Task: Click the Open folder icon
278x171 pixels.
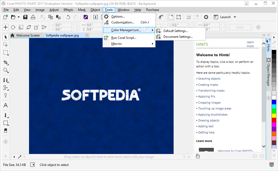Action: pos(13,17)
